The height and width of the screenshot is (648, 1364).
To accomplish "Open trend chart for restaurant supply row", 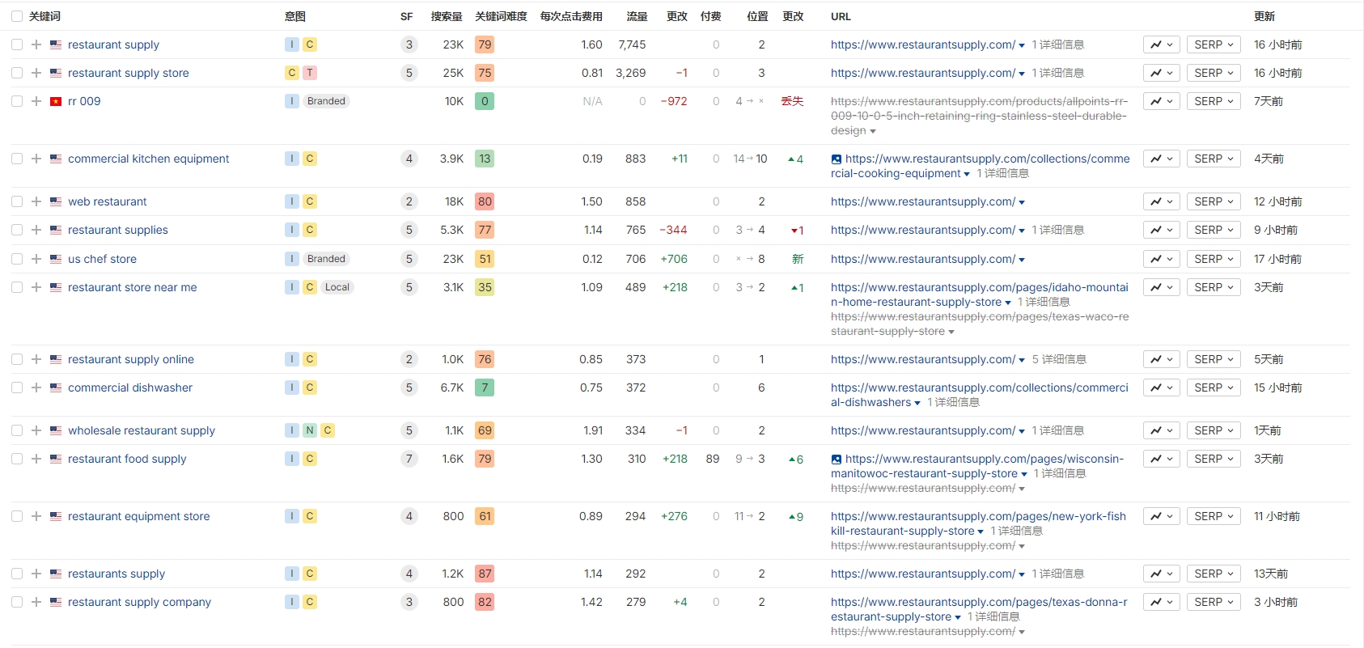I will pos(1162,44).
